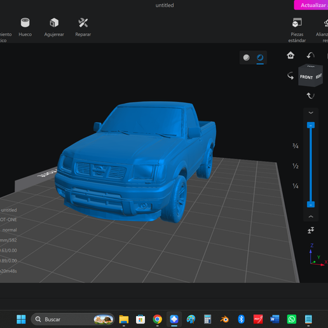
Task: Open Bluetooth app from taskbar
Action: click(241, 319)
